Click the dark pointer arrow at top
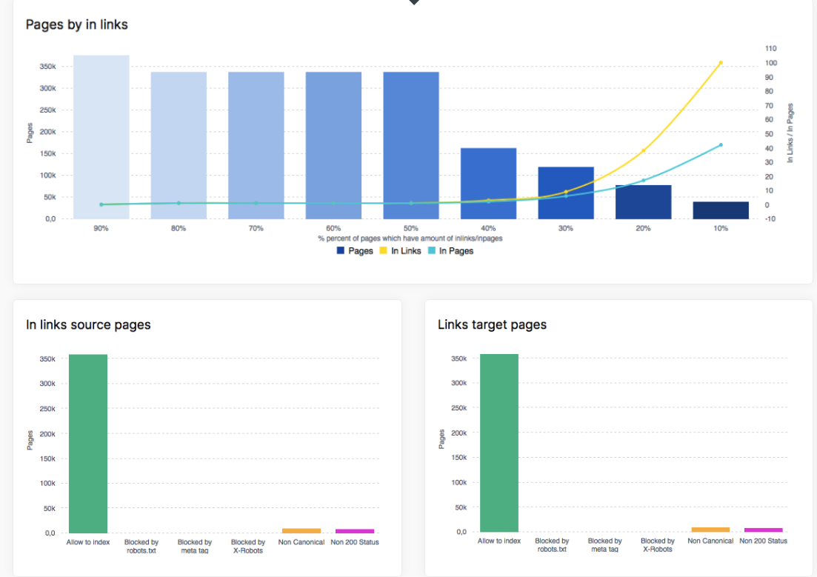The height and width of the screenshot is (577, 817). point(414,2)
